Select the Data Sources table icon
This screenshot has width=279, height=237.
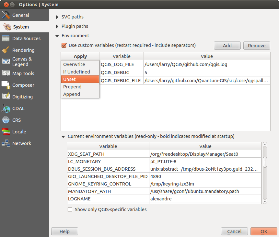click(6, 39)
